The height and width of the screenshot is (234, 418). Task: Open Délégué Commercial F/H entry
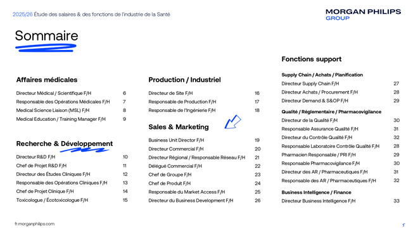(175, 166)
